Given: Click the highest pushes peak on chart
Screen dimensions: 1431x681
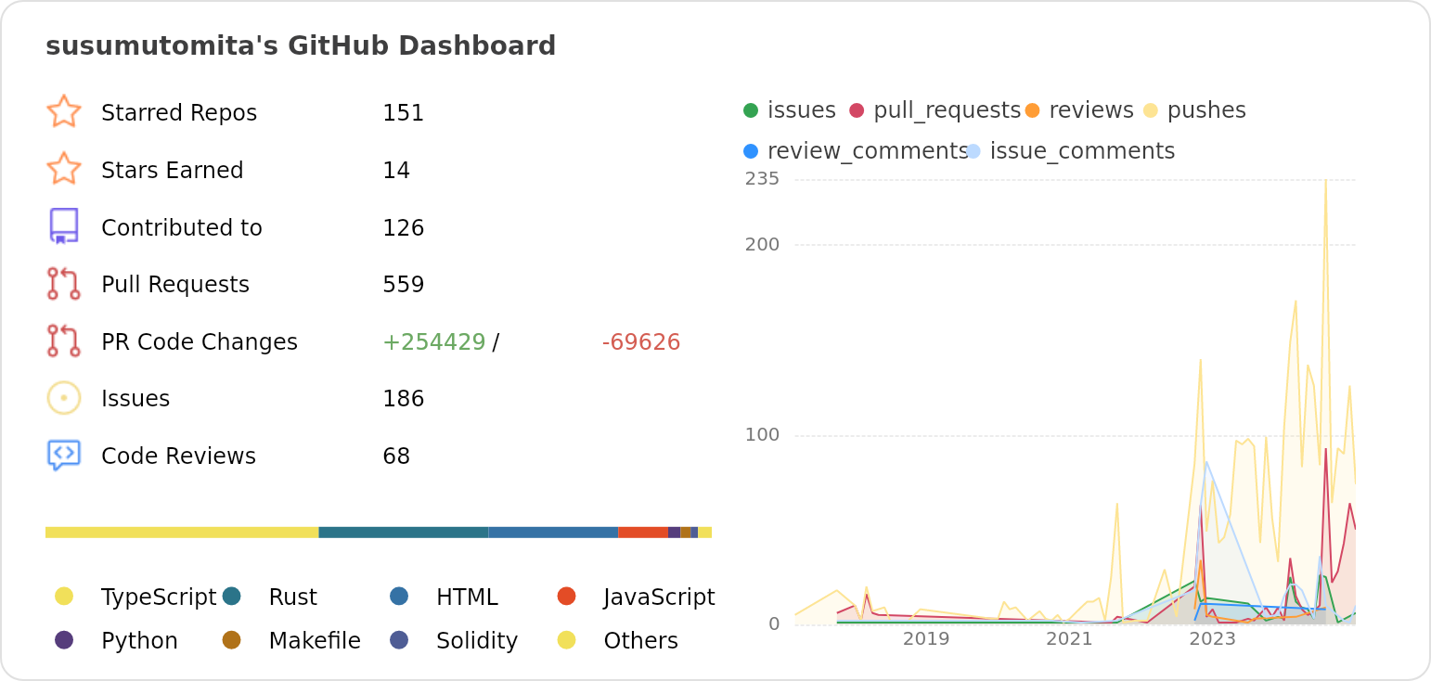Looking at the screenshot, I should [1325, 182].
